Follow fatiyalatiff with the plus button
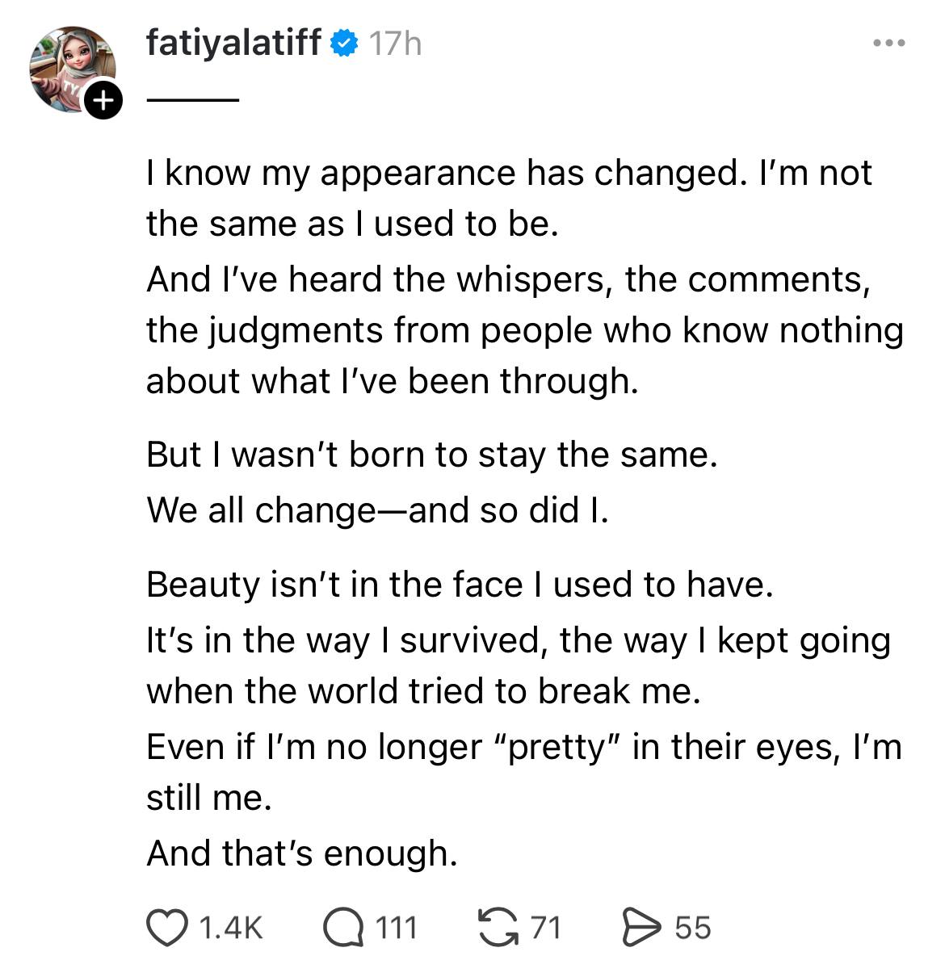 click(103, 100)
